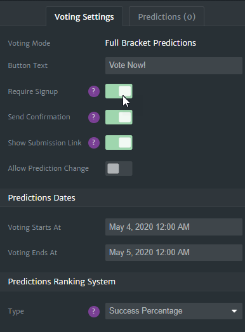This screenshot has width=245, height=332.
Task: Select the Voting Settings tab
Action: point(84,17)
